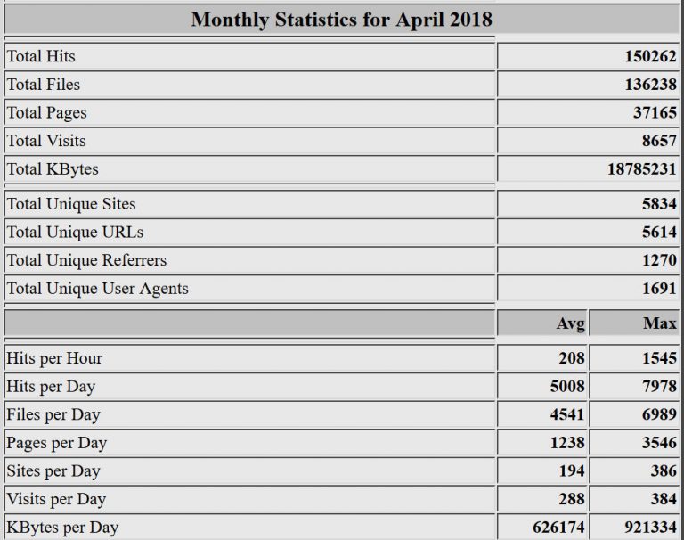This screenshot has width=684, height=540.
Task: Click the Monthly Statistics for April 2018 title
Action: point(341,20)
